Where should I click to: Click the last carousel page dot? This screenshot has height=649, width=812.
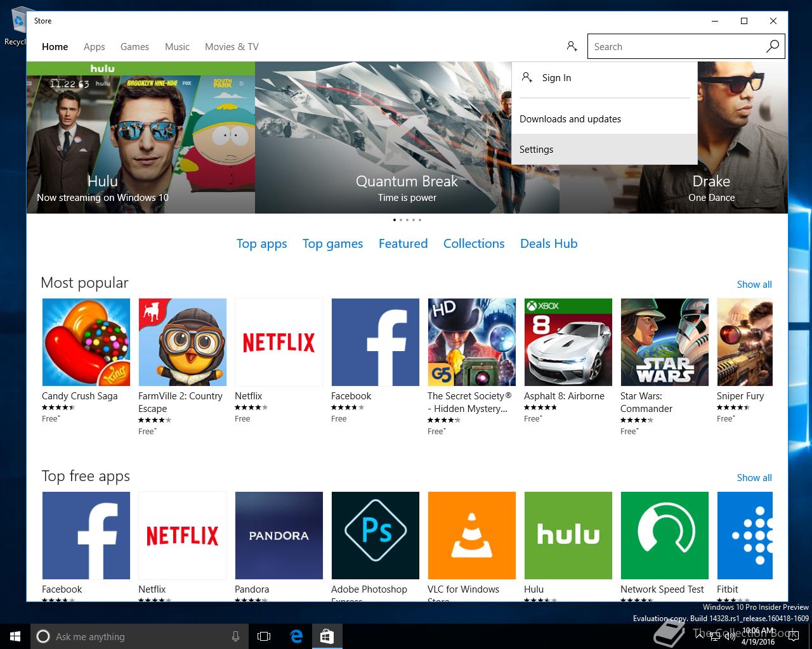coord(420,220)
